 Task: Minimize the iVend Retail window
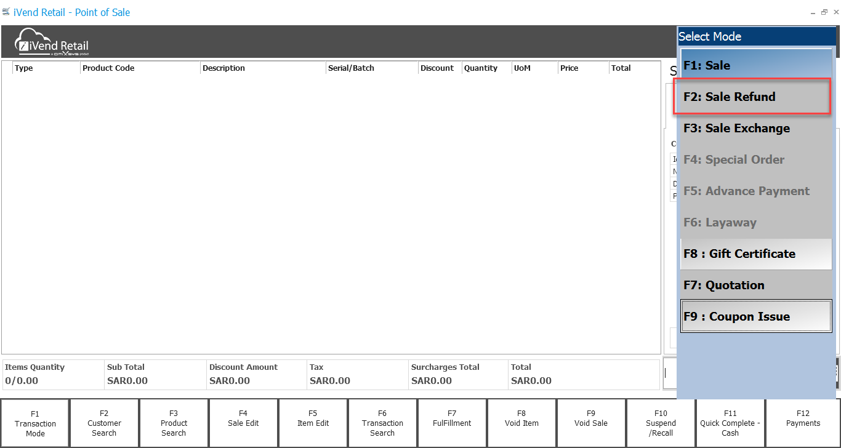tap(813, 12)
